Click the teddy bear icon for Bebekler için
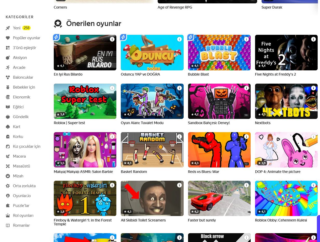 [x=8, y=87]
